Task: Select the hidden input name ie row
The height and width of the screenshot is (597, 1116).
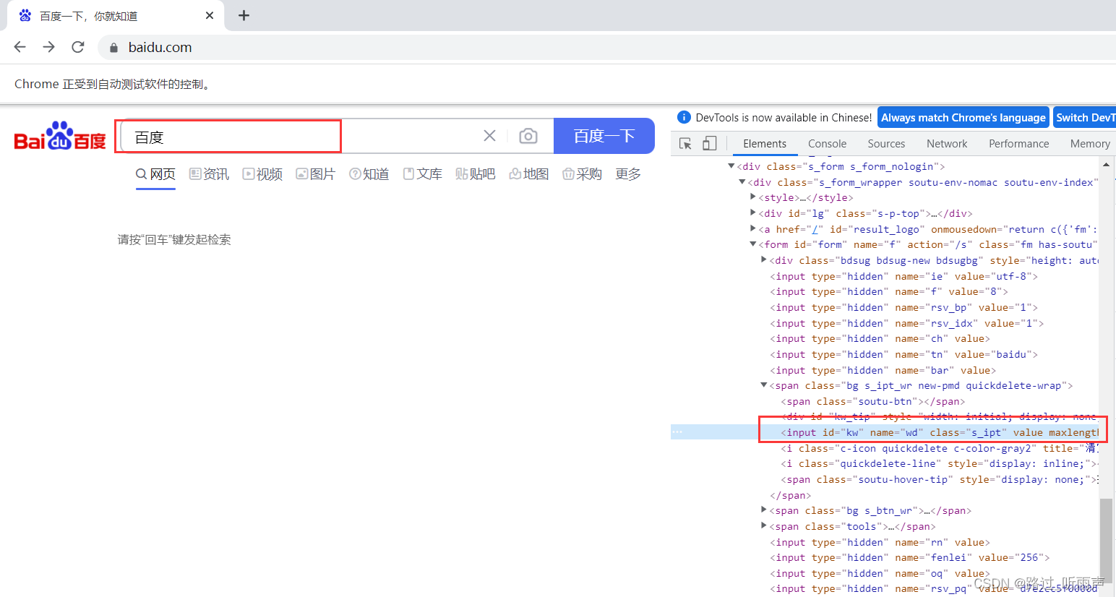Action: click(x=903, y=276)
